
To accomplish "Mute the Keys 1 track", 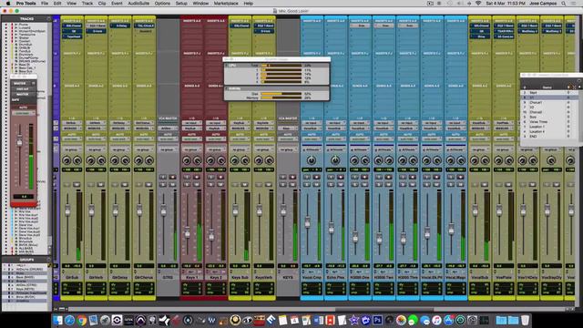I will tap(197, 184).
